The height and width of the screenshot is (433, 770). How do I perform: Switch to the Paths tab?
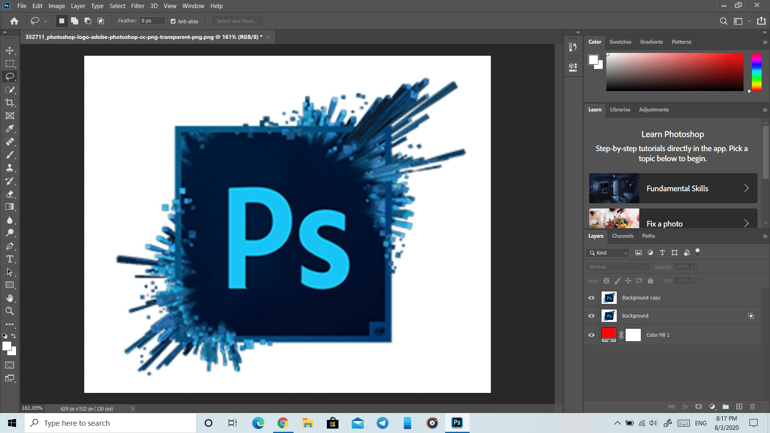[648, 236]
